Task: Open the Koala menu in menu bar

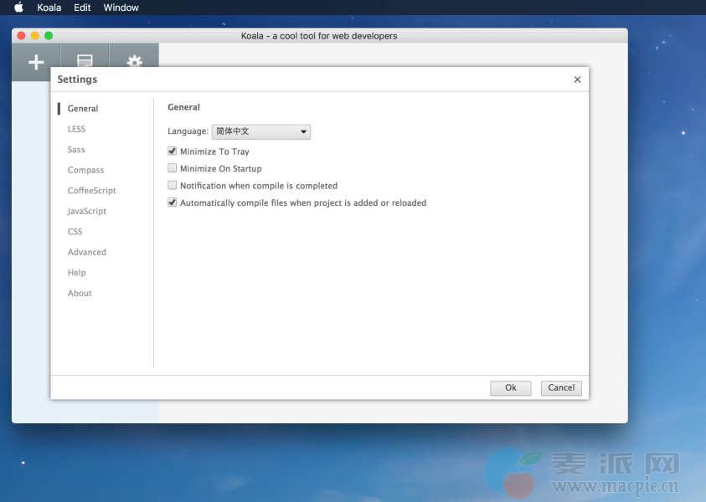Action: coord(49,8)
